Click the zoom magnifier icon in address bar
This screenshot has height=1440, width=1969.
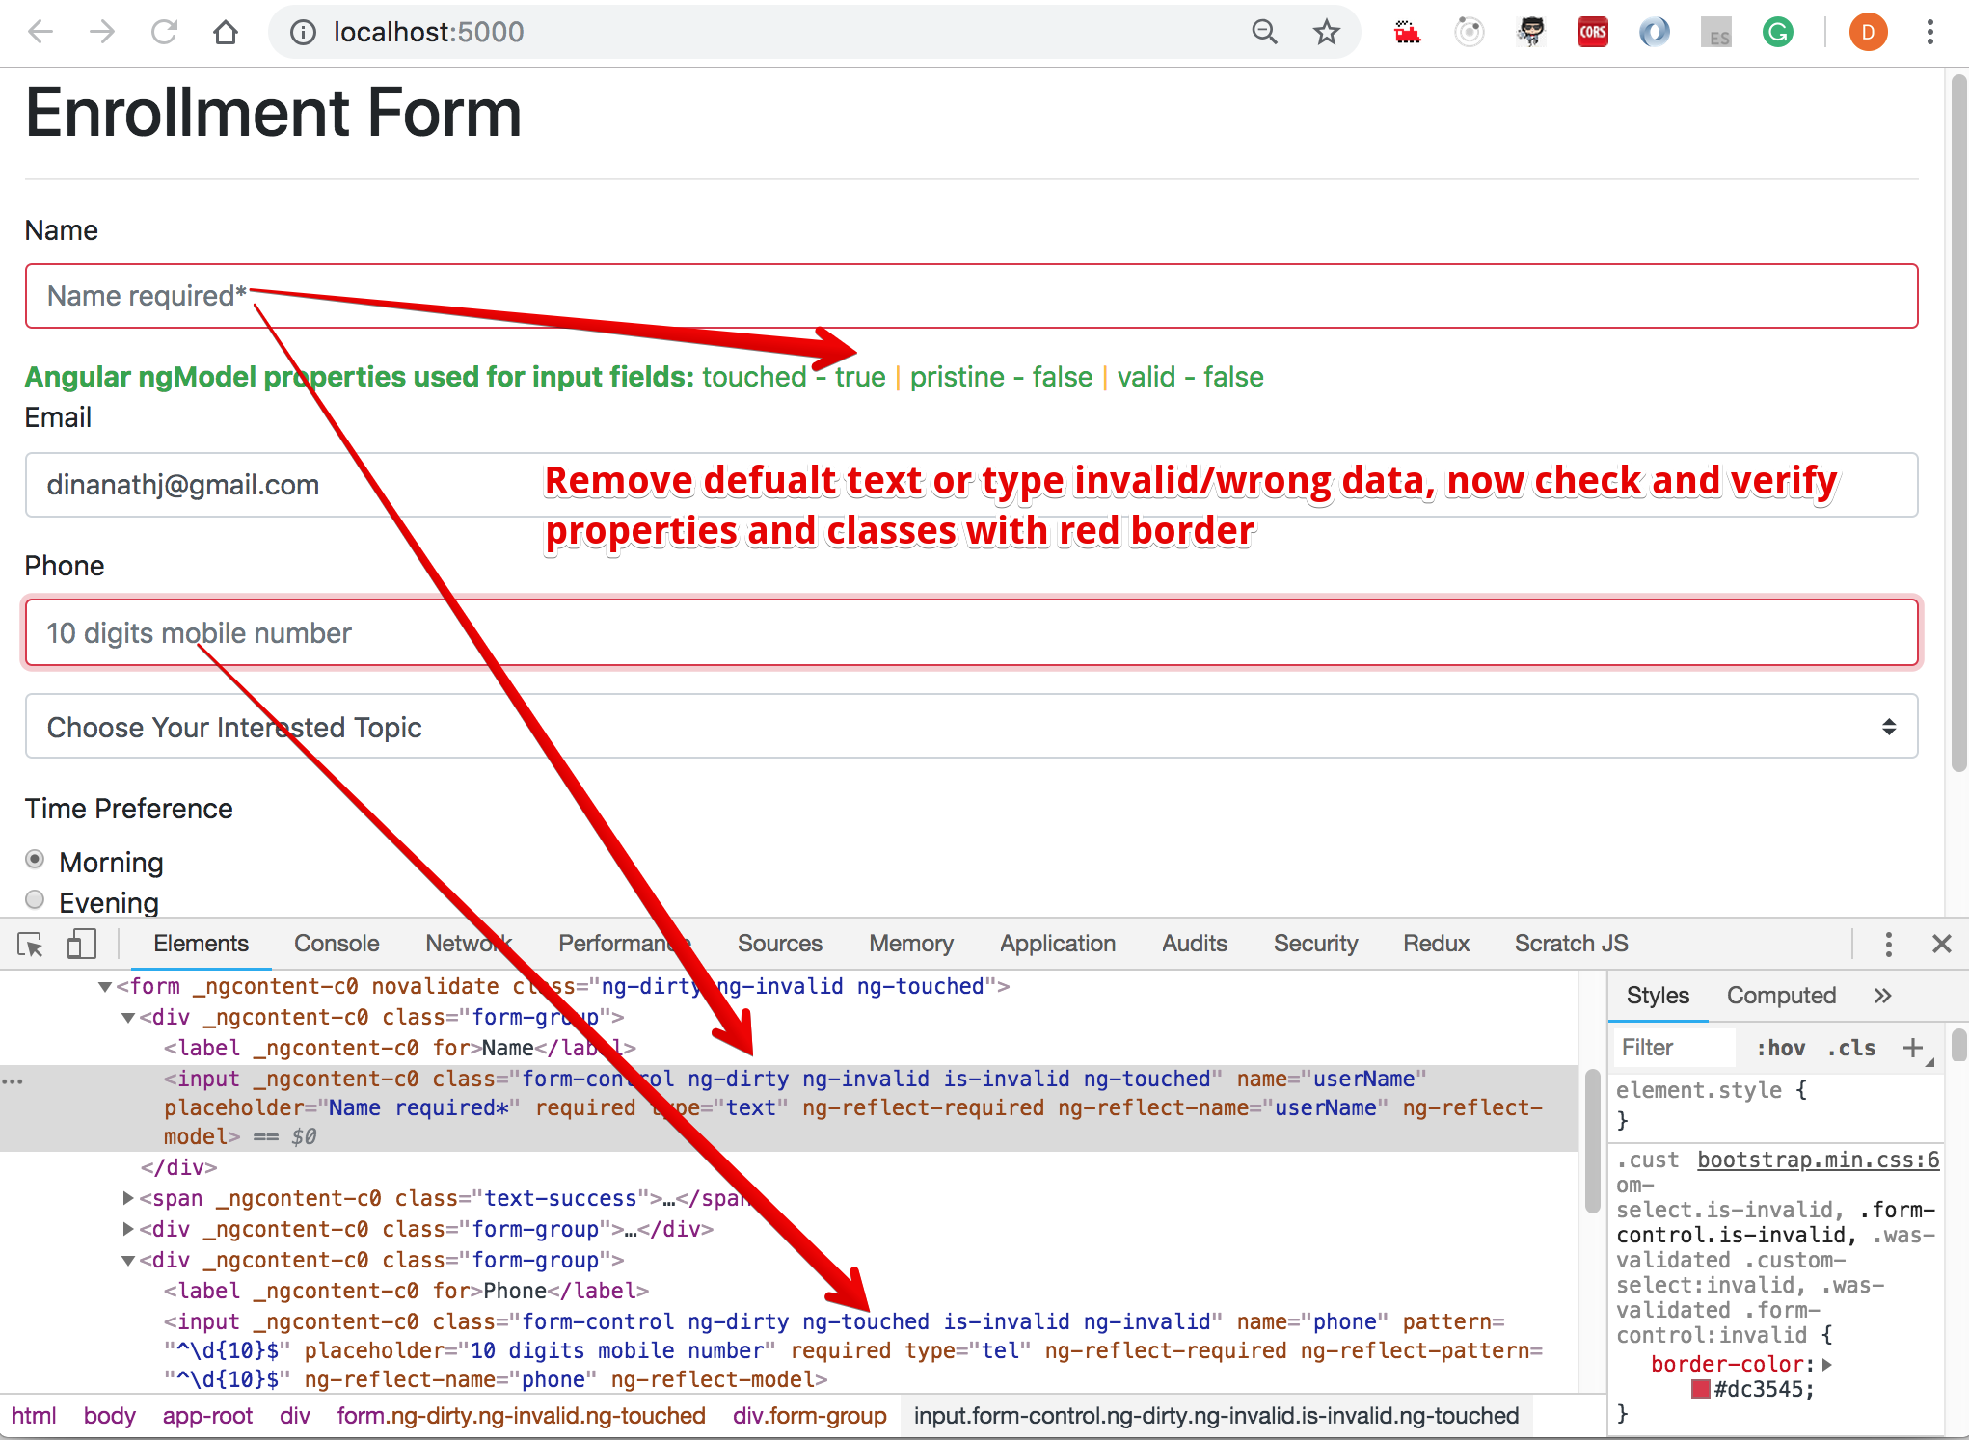(x=1264, y=32)
